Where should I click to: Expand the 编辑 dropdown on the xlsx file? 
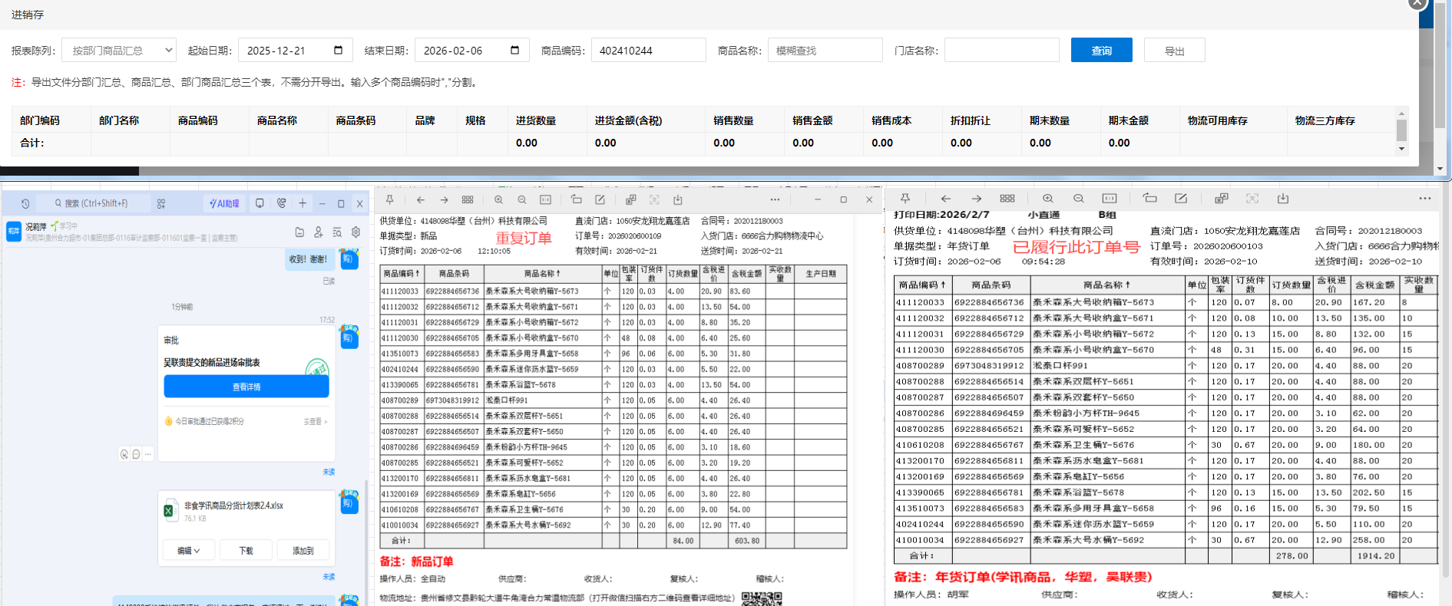(x=188, y=551)
